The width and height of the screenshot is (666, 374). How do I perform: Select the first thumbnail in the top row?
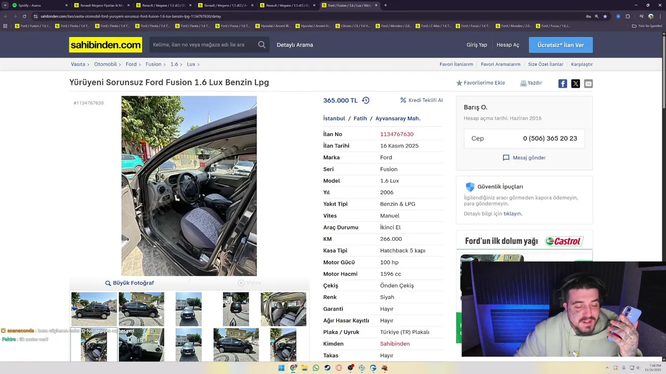point(94,309)
